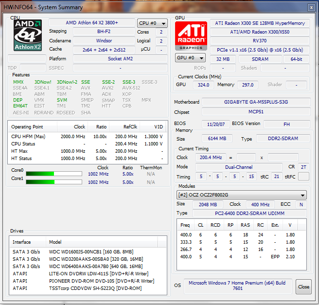
Task: Click the Core1 usage progress bar
Action: coord(54,182)
